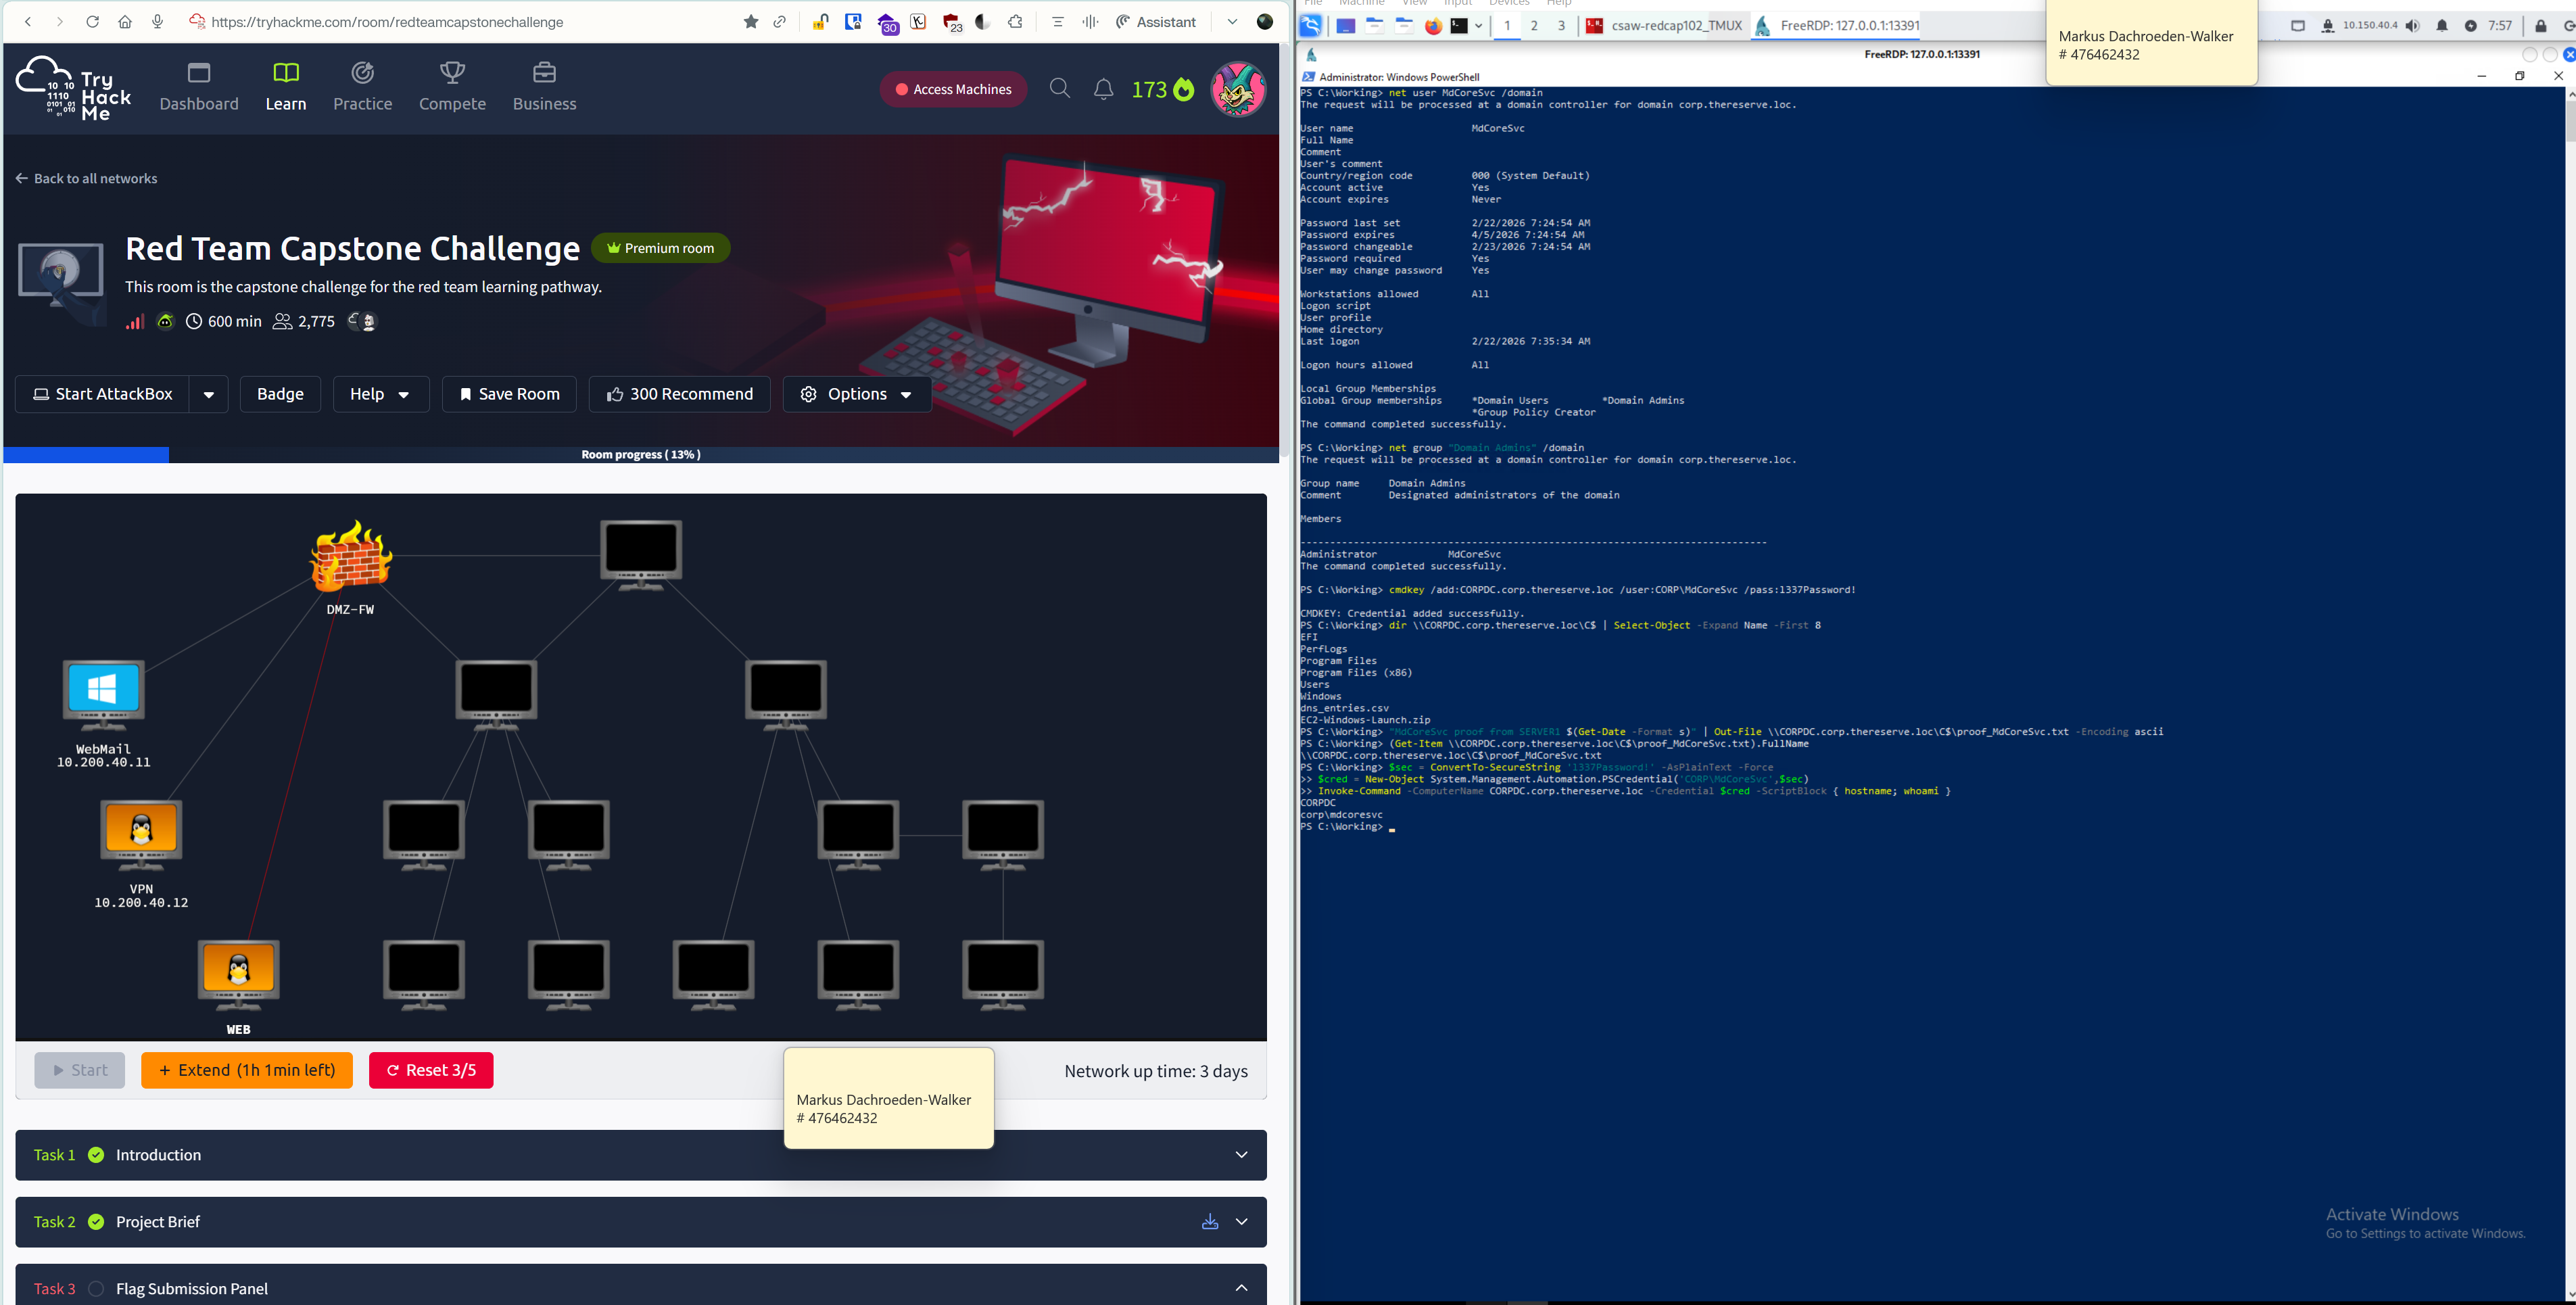2576x1305 pixels.
Task: Toggle the 300 Recommend thumbs-up
Action: pyautogui.click(x=679, y=394)
